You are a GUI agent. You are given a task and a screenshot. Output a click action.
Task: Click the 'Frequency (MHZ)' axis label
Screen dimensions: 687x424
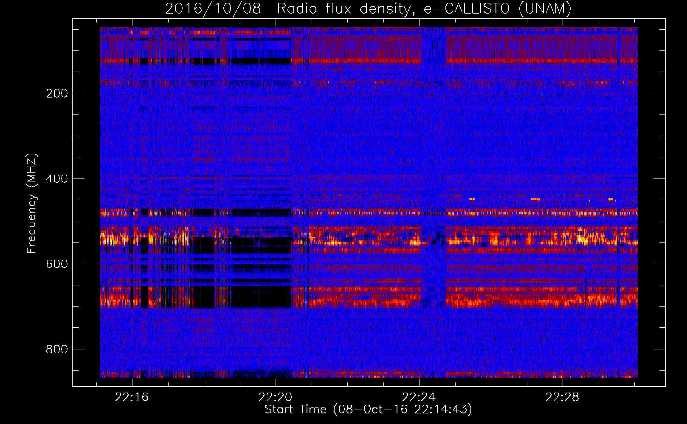tap(32, 204)
